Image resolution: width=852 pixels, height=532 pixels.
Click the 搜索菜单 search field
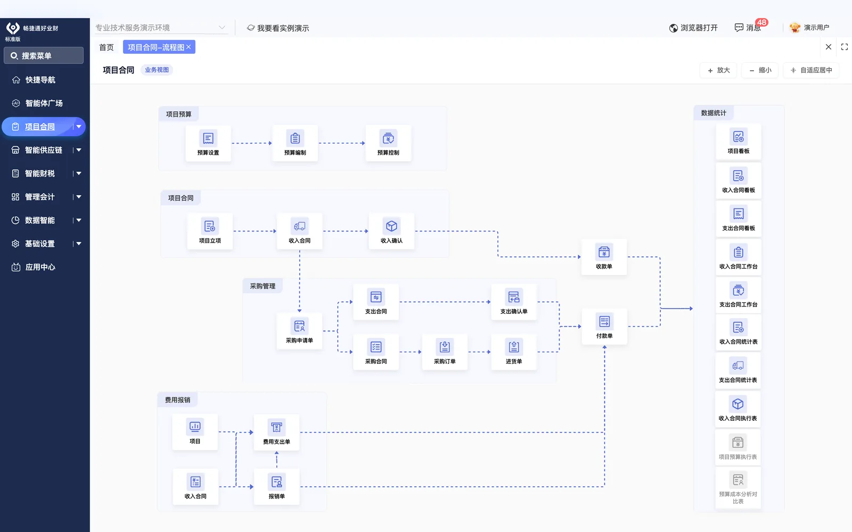[44, 55]
